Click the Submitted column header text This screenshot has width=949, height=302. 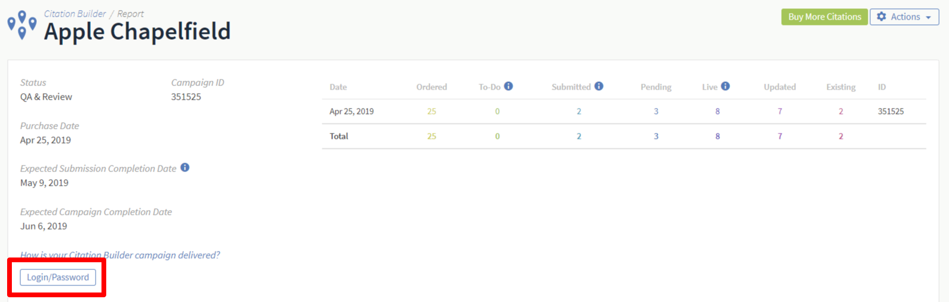tap(571, 87)
